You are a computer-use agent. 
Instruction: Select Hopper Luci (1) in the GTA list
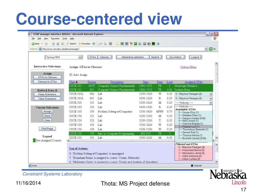point(193,127)
